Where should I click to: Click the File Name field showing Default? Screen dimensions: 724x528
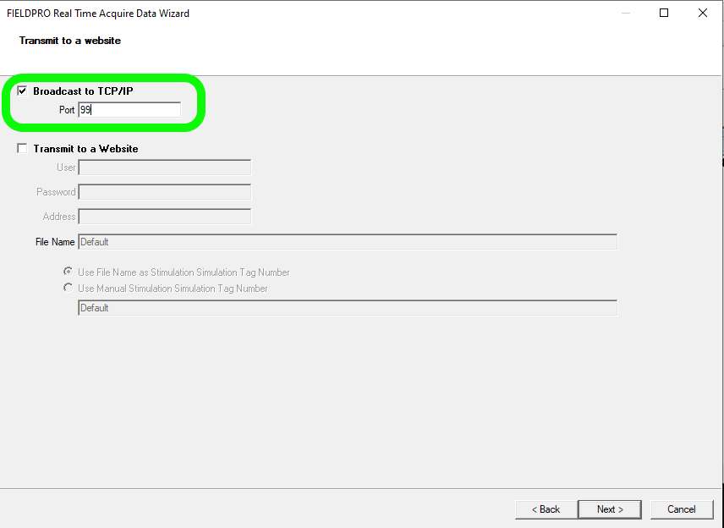[348, 242]
